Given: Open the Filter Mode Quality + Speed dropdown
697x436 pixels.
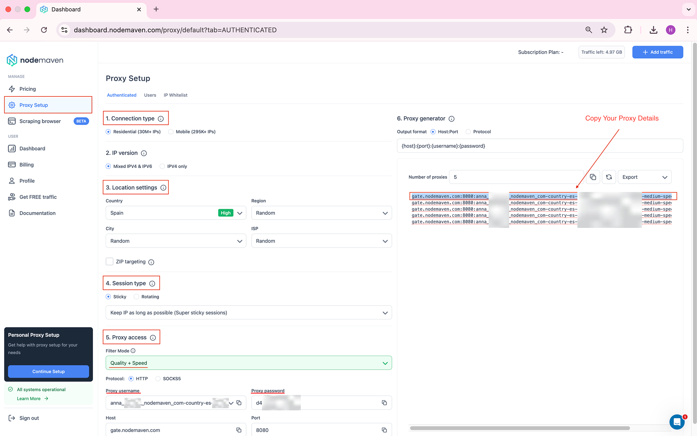Looking at the screenshot, I should pos(248,363).
